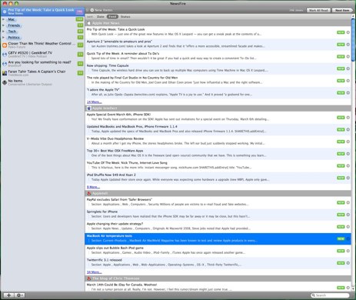Click NEW badge on Quick Tip To Do's article

(x=341, y=56)
